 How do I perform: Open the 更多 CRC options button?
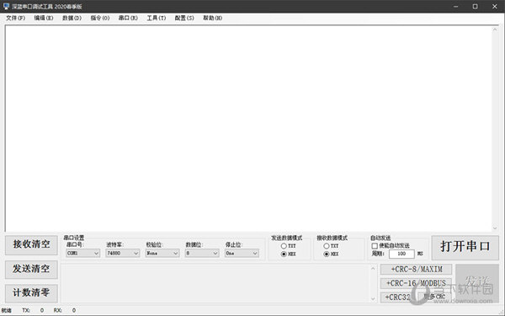coord(435,297)
